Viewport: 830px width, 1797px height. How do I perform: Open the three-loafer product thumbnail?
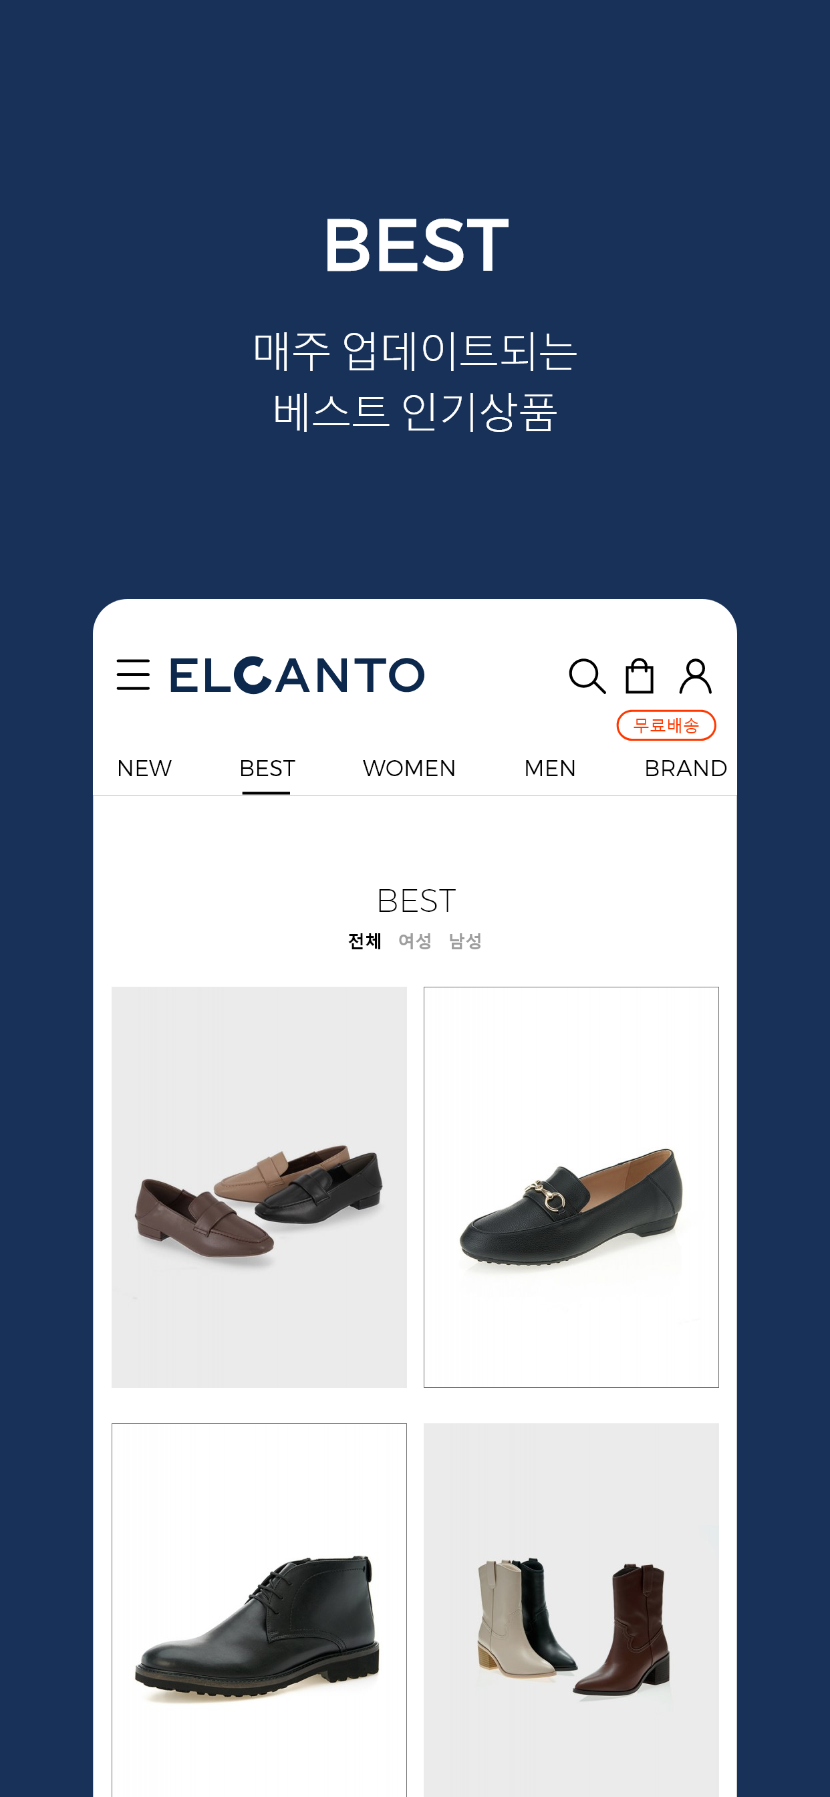point(259,1187)
